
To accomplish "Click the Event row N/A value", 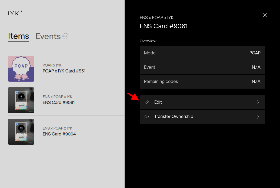I will pyautogui.click(x=256, y=67).
